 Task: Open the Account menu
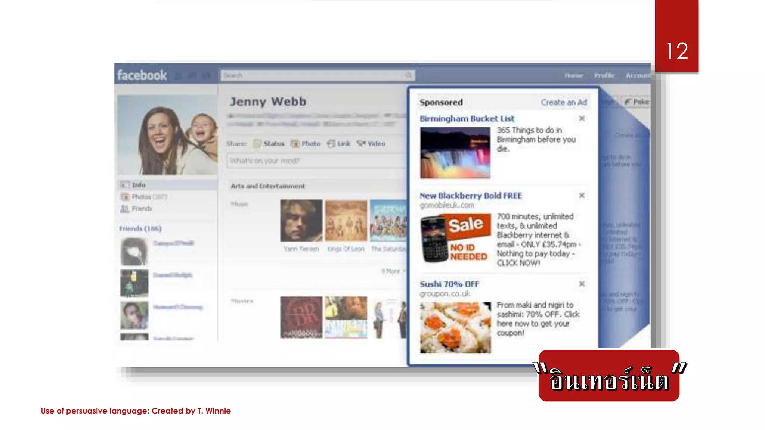[637, 75]
